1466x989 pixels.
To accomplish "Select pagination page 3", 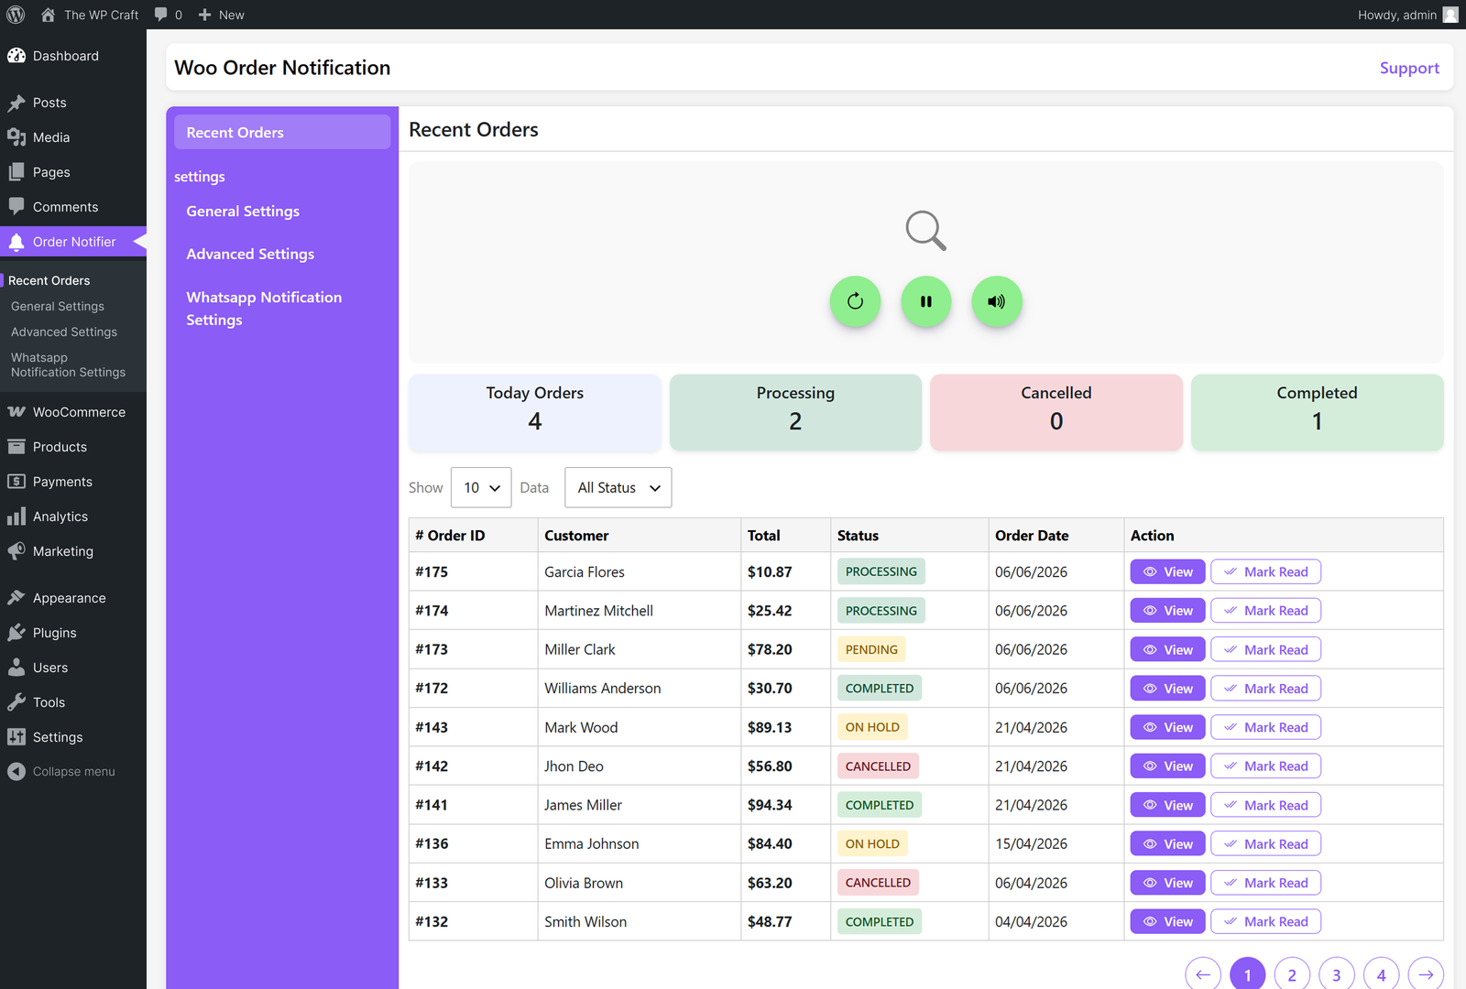I will [1337, 974].
